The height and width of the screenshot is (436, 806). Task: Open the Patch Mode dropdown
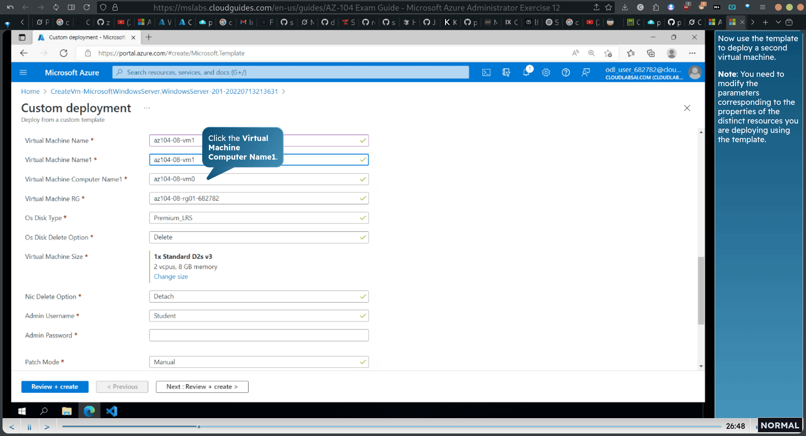pos(259,362)
